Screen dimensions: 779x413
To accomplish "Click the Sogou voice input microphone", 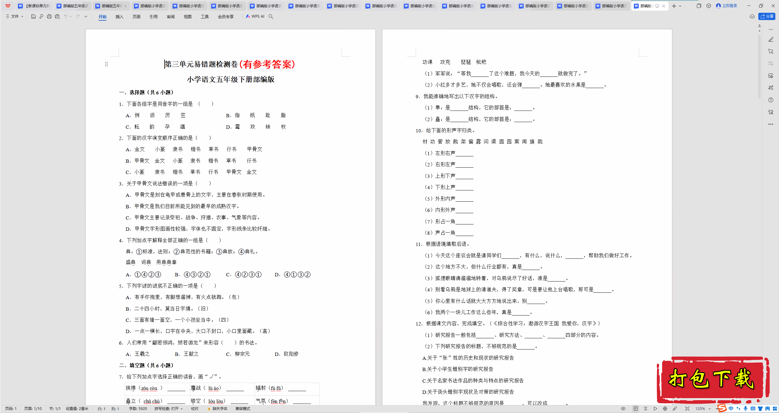I will pyautogui.click(x=745, y=408).
